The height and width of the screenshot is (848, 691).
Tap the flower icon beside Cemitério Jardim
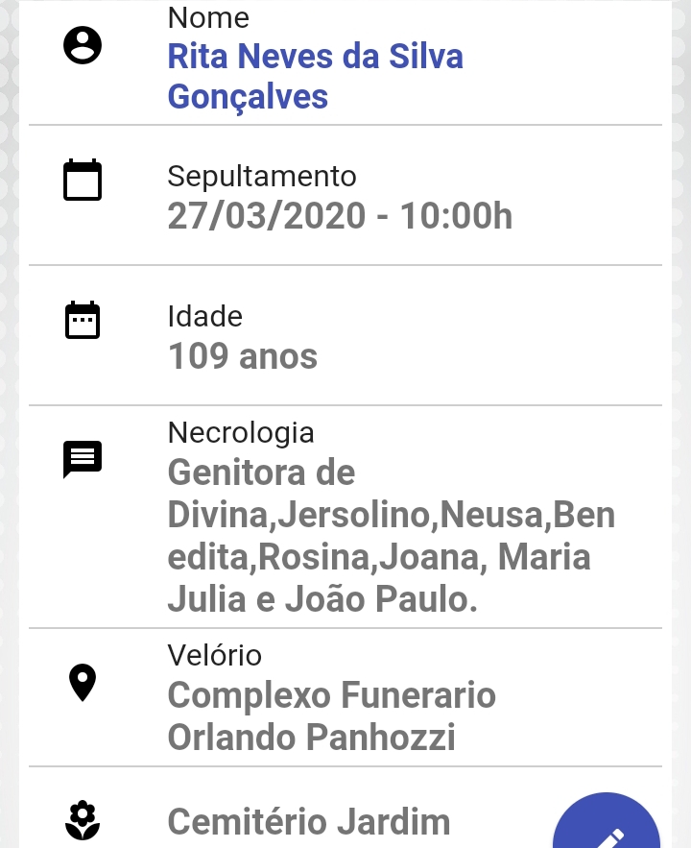point(83,820)
